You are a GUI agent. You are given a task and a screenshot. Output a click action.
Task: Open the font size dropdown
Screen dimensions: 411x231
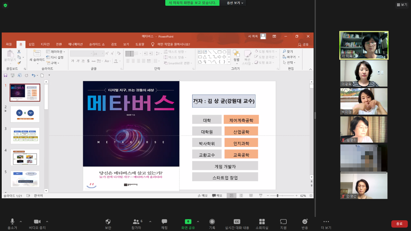pos(102,53)
